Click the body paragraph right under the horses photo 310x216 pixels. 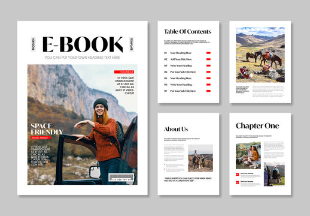[269, 92]
